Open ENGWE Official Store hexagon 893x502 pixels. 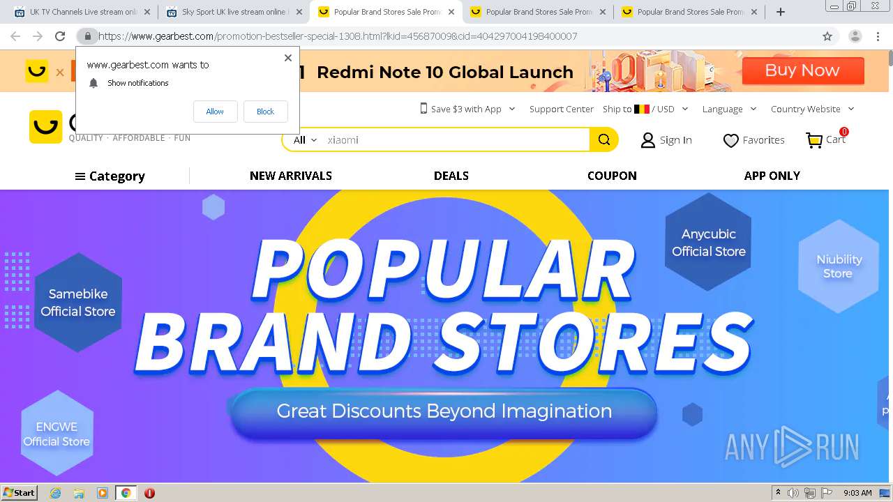pos(57,434)
